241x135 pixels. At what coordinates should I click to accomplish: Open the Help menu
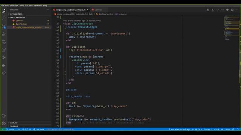(x=45, y=6)
